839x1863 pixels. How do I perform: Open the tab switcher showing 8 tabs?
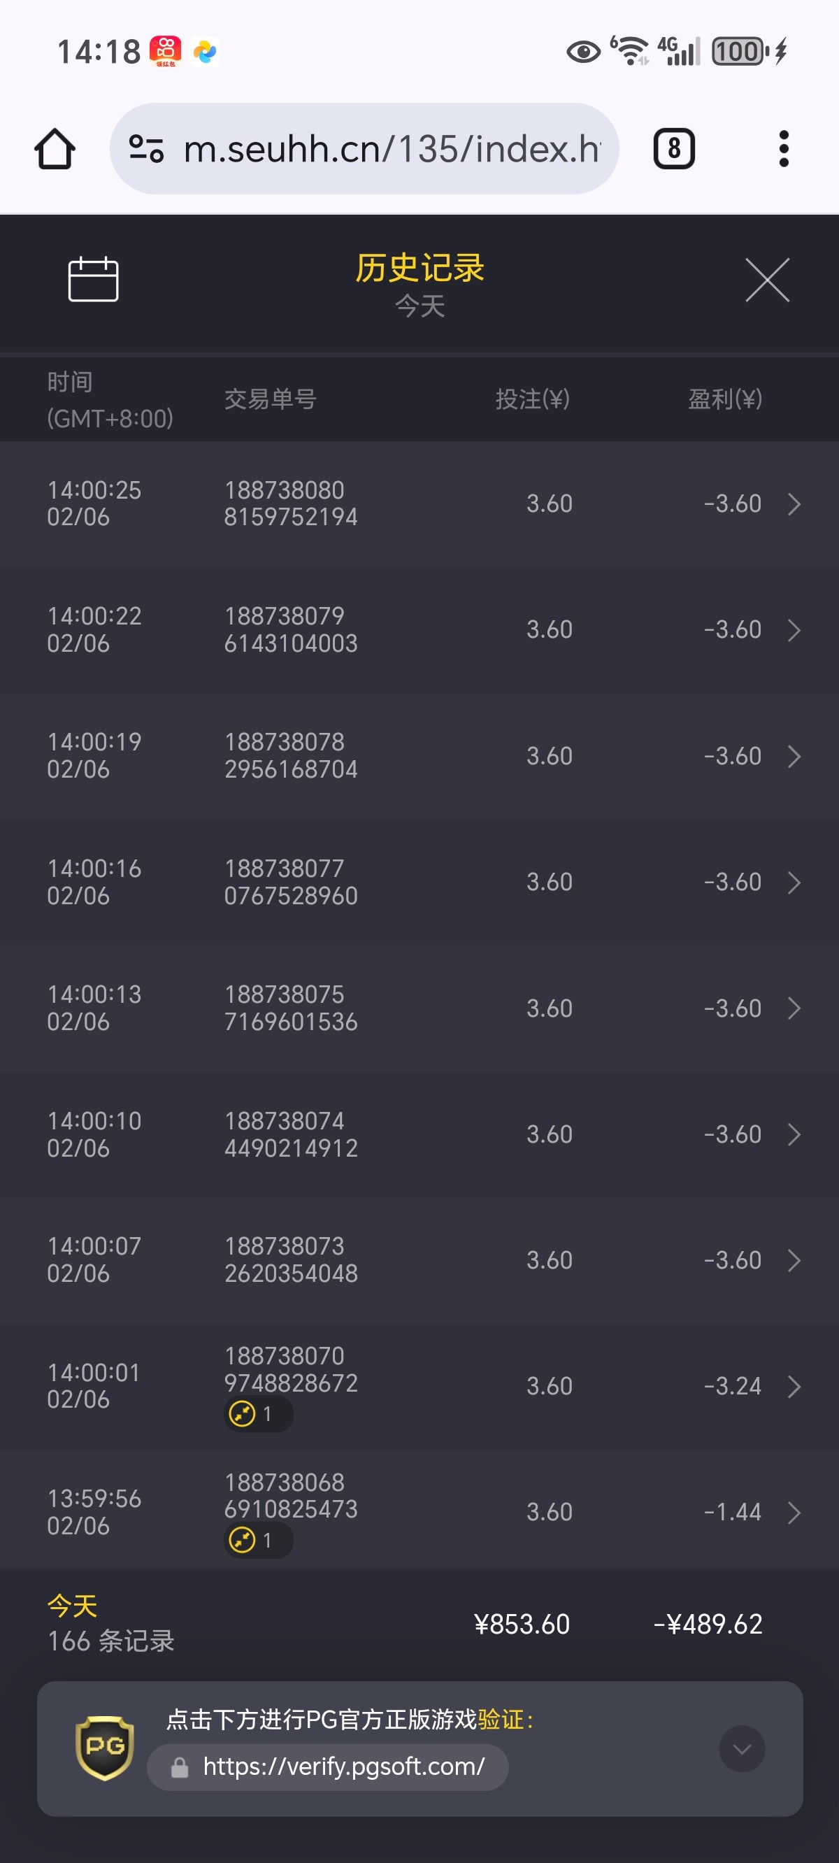(673, 149)
